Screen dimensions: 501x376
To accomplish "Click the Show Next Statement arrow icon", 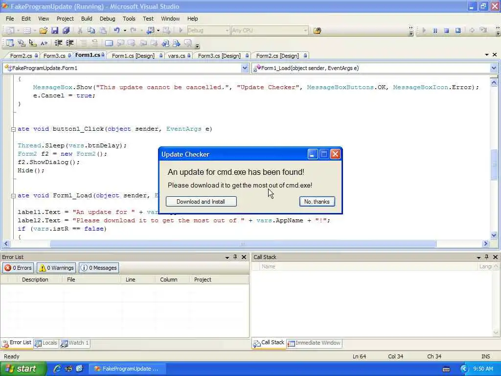I will pyautogui.click(x=472, y=31).
